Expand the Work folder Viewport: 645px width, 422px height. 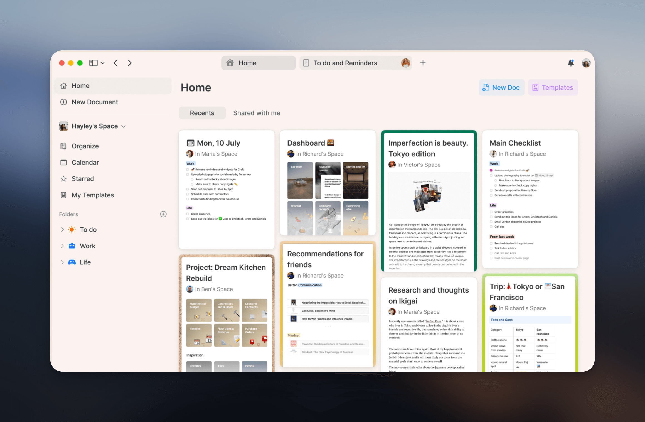tap(62, 246)
